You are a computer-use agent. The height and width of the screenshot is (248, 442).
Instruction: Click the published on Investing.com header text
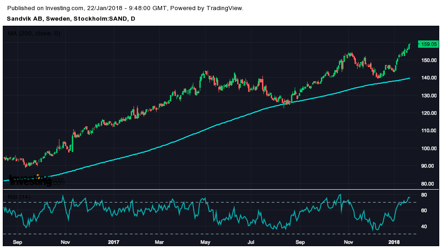[125, 8]
